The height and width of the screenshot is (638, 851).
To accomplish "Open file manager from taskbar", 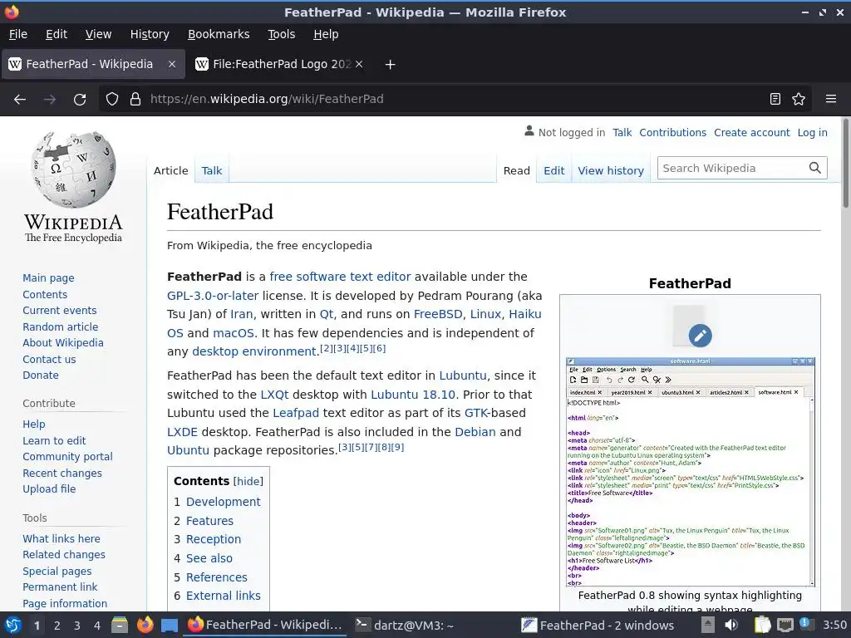I will click(120, 625).
